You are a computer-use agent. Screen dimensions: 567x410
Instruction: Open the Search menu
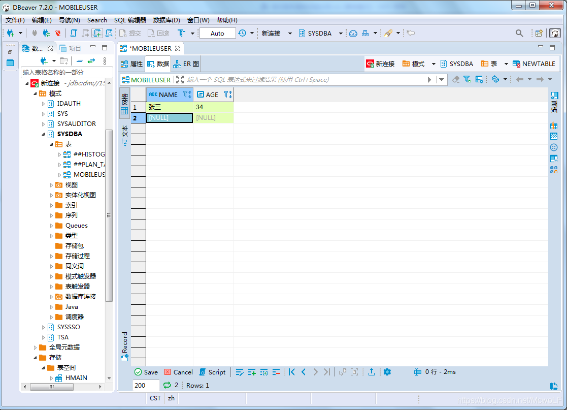[x=97, y=20]
